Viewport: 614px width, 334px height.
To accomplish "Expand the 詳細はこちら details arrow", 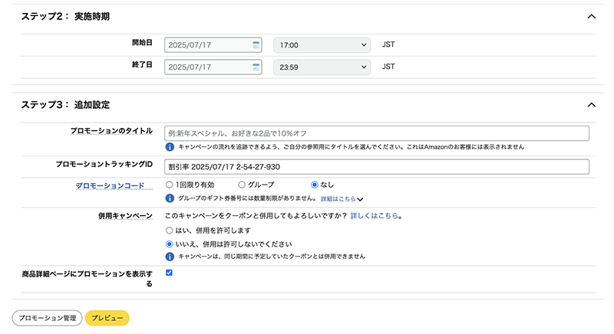I will click(x=360, y=199).
